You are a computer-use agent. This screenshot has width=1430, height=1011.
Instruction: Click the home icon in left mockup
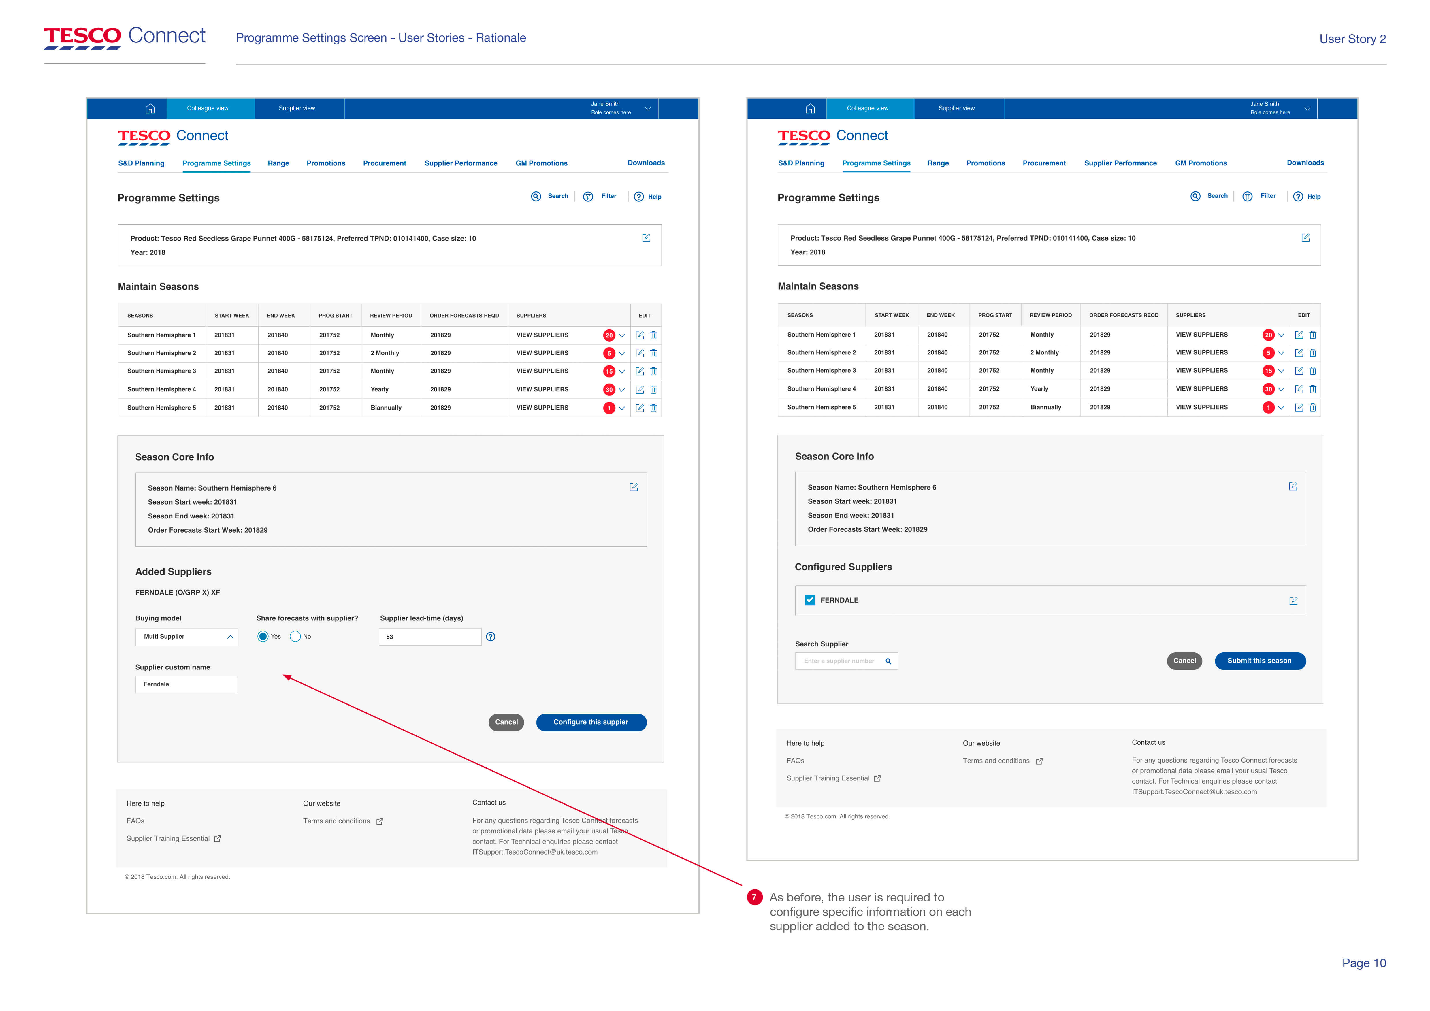[x=150, y=108]
